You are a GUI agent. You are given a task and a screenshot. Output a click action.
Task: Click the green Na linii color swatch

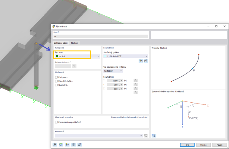click(57, 56)
